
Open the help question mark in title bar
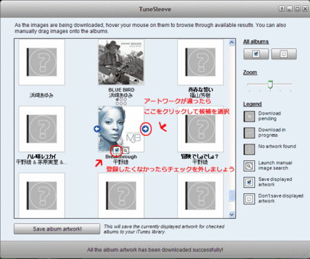tap(282, 9)
